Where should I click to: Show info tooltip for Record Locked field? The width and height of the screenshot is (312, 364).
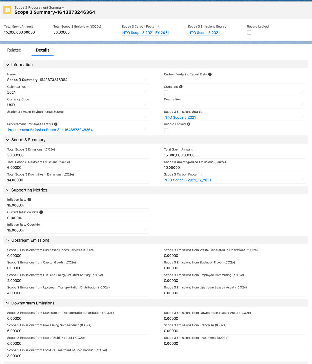tap(188, 124)
